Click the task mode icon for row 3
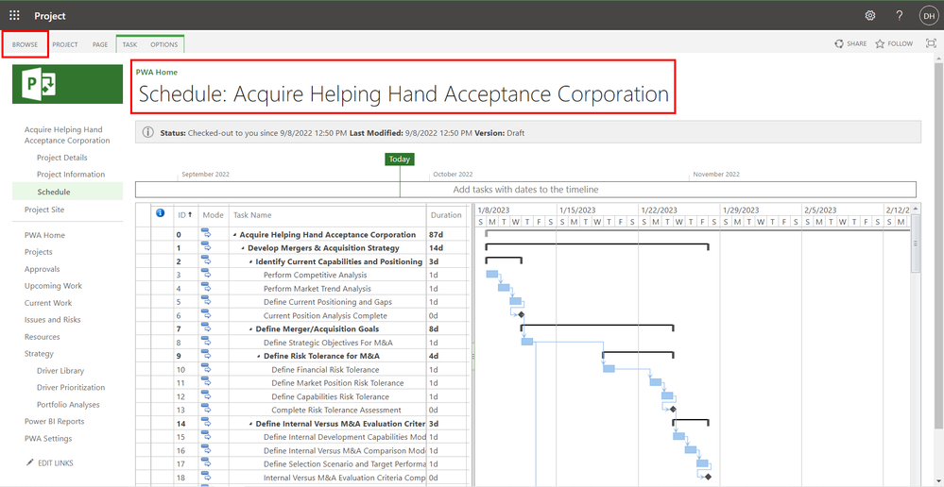 pos(206,274)
